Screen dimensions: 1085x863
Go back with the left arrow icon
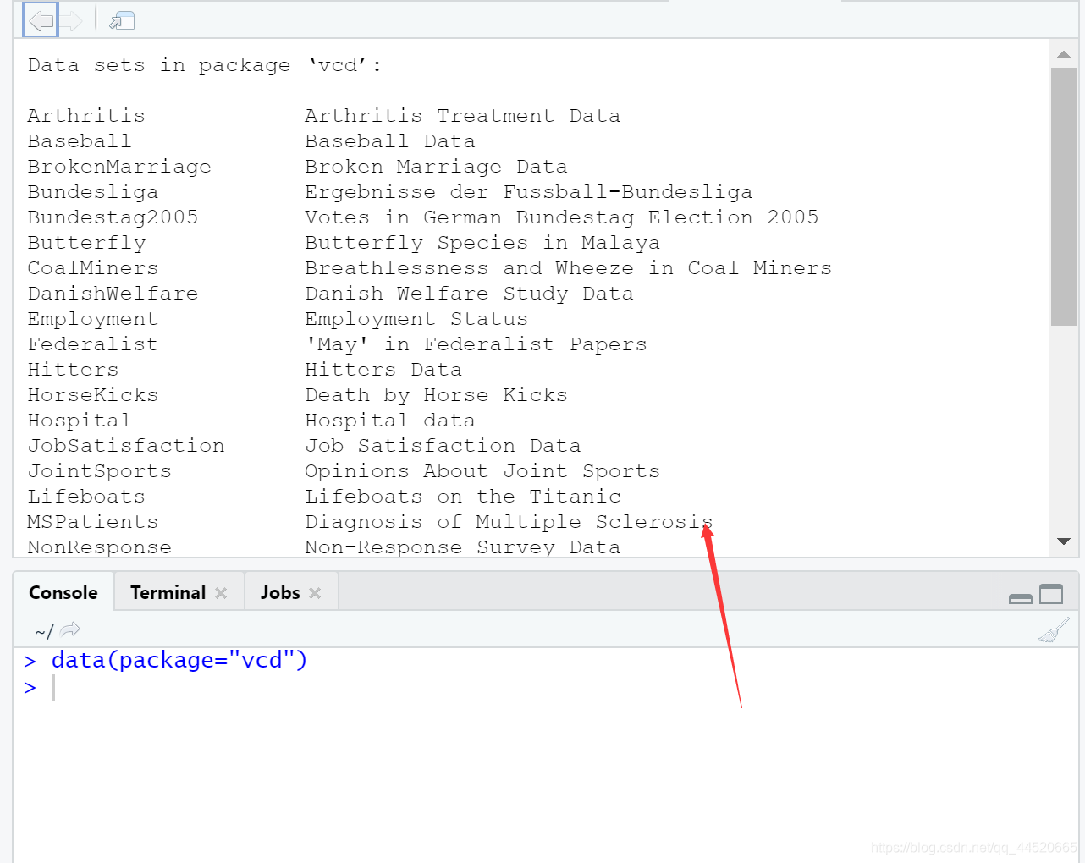click(x=41, y=20)
